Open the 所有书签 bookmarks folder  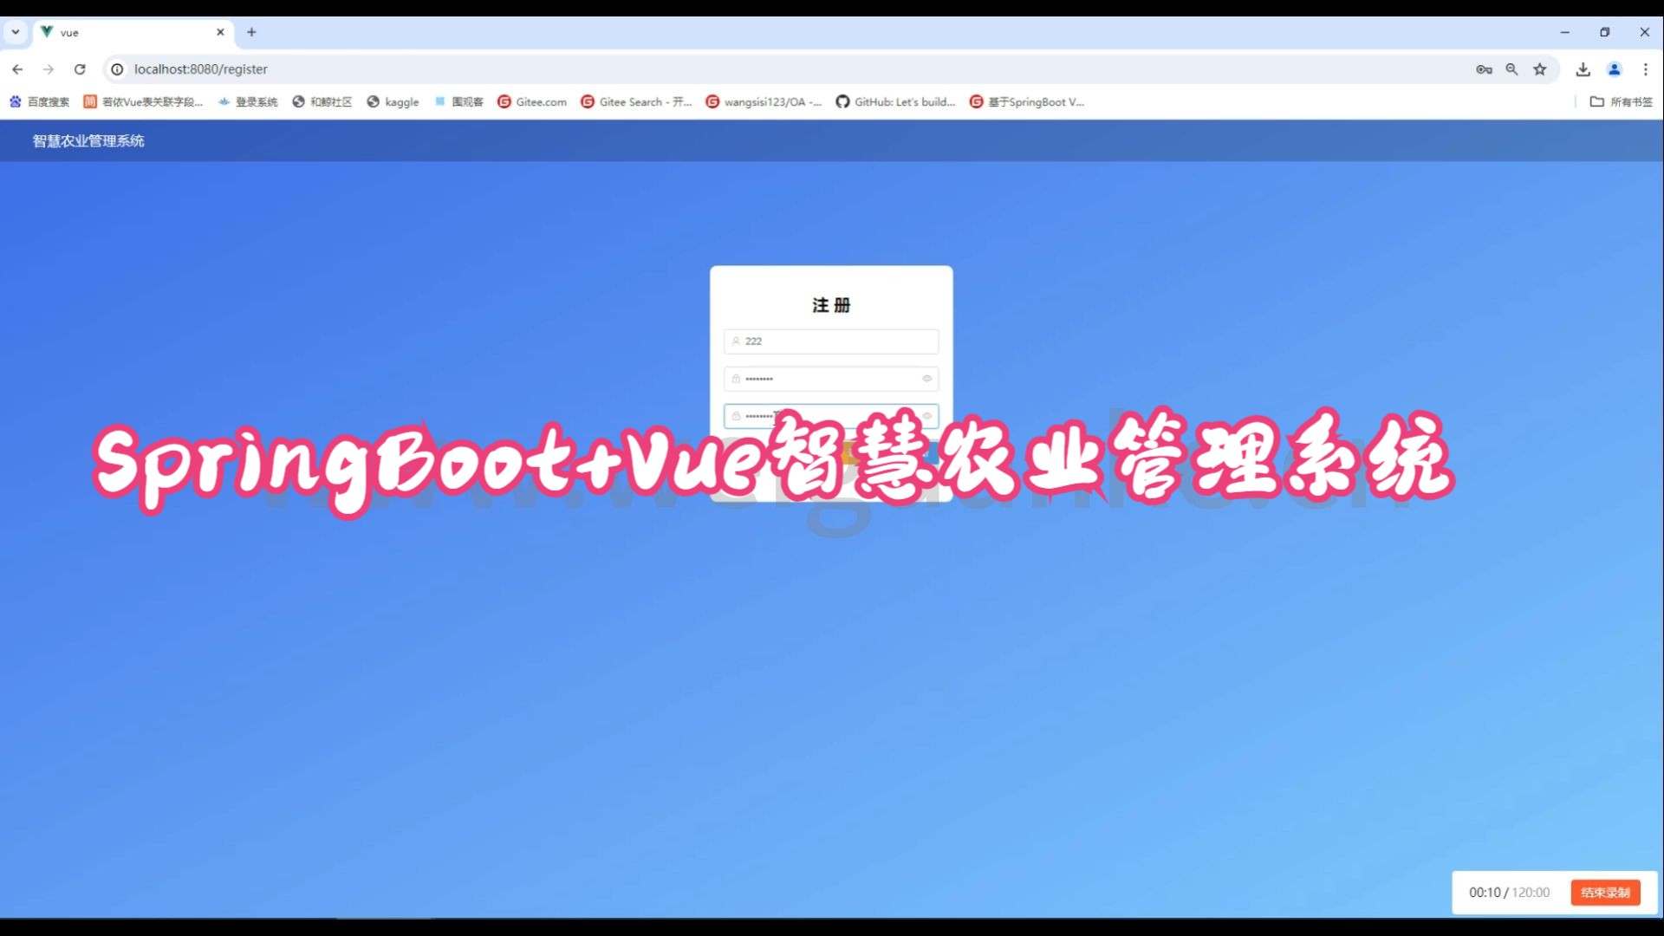pyautogui.click(x=1622, y=102)
